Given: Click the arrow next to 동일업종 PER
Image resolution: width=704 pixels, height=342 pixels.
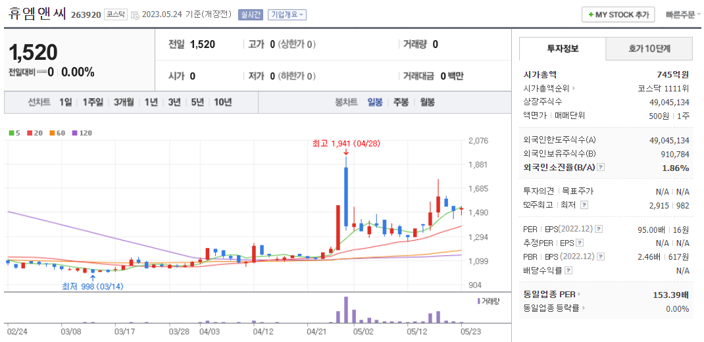Looking at the screenshot, I should coord(579,295).
